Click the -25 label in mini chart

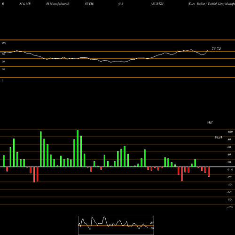[152, 223]
